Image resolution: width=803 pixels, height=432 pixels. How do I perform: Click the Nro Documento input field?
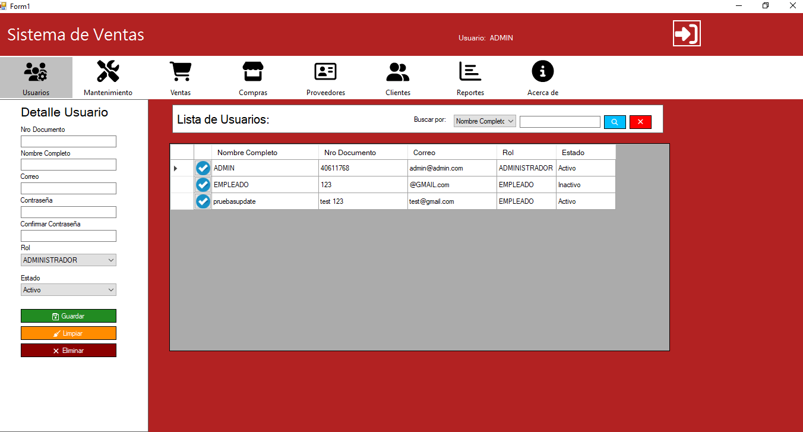pos(68,141)
